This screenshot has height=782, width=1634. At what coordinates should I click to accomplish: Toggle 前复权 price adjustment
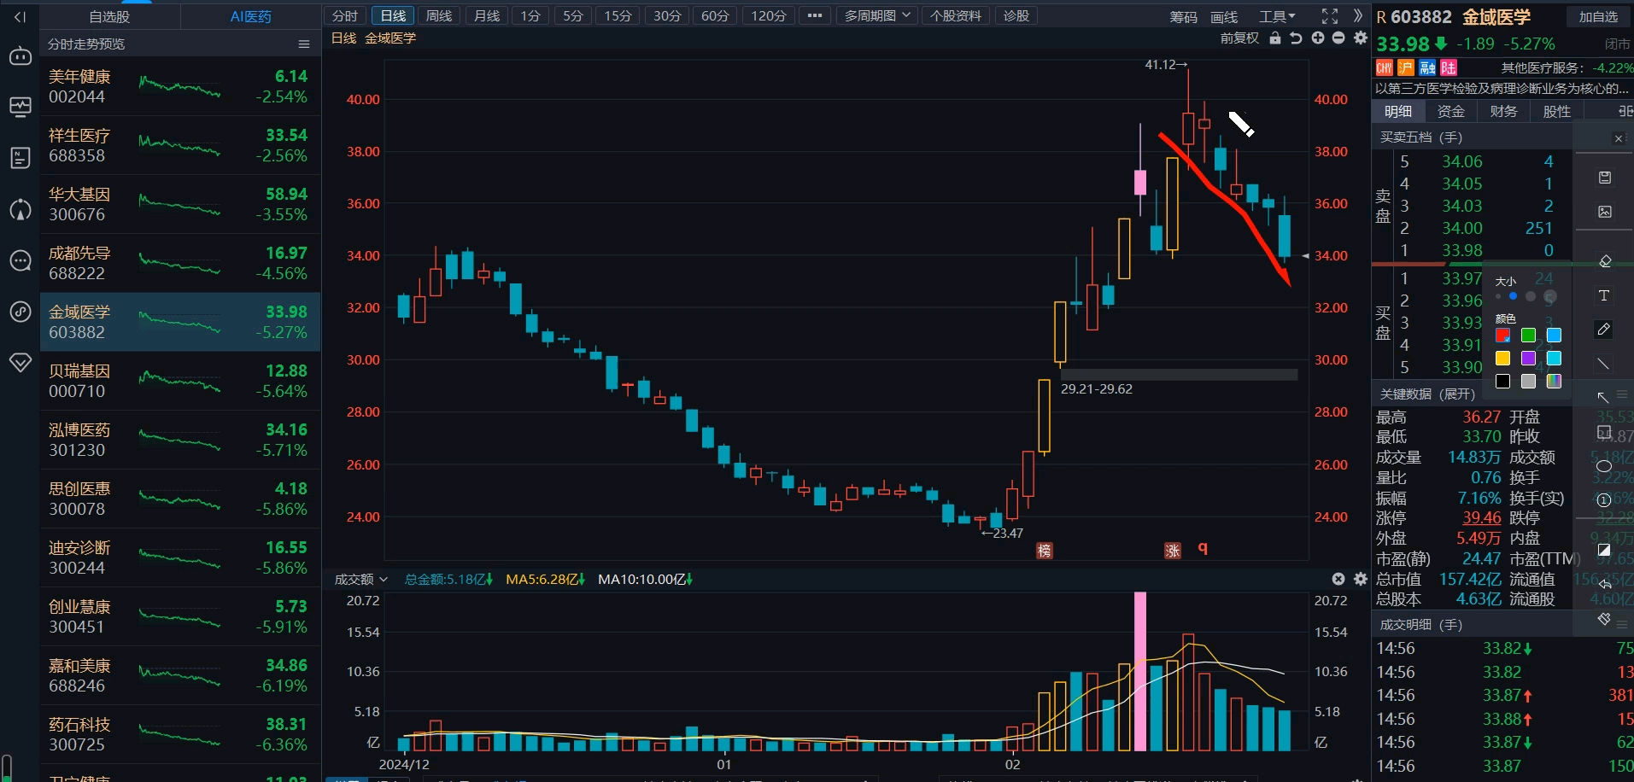1239,38
